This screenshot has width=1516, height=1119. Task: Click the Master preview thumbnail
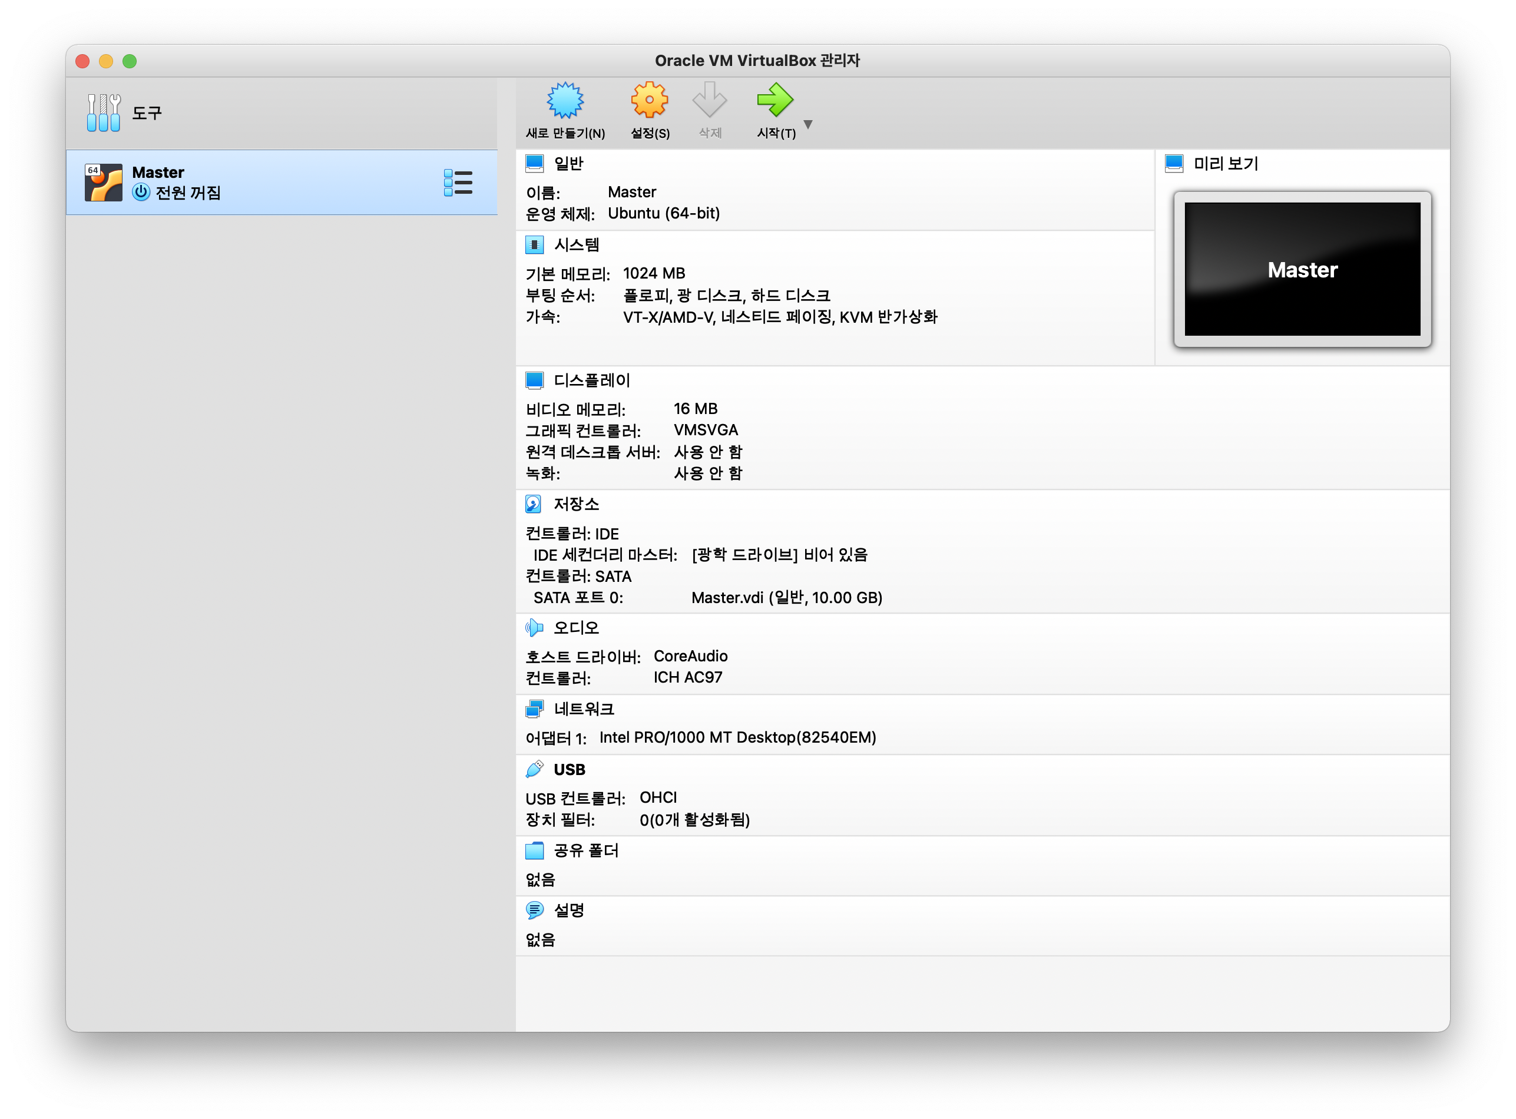(1302, 269)
